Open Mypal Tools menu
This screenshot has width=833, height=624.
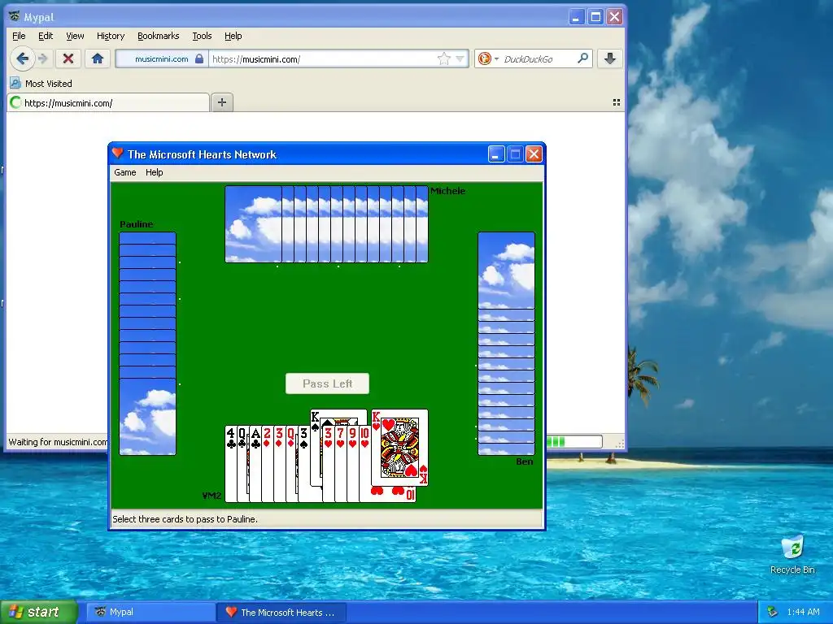(x=202, y=36)
